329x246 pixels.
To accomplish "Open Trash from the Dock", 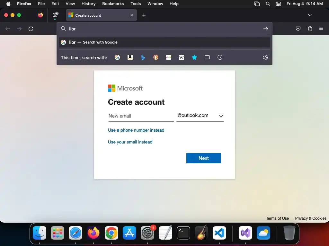I will [x=289, y=233].
